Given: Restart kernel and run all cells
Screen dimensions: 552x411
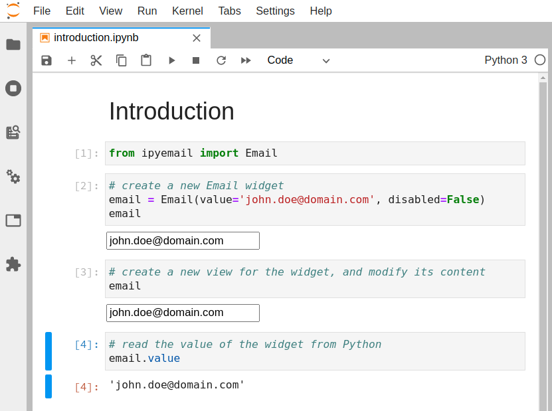Looking at the screenshot, I should tap(246, 60).
